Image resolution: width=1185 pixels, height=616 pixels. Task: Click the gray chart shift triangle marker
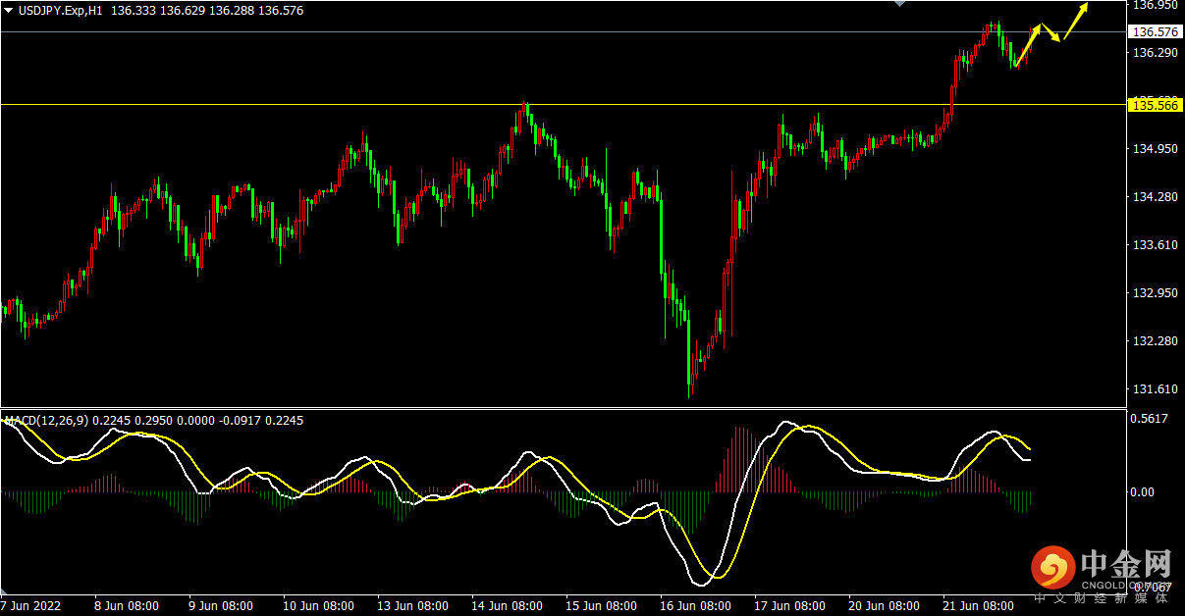point(897,4)
